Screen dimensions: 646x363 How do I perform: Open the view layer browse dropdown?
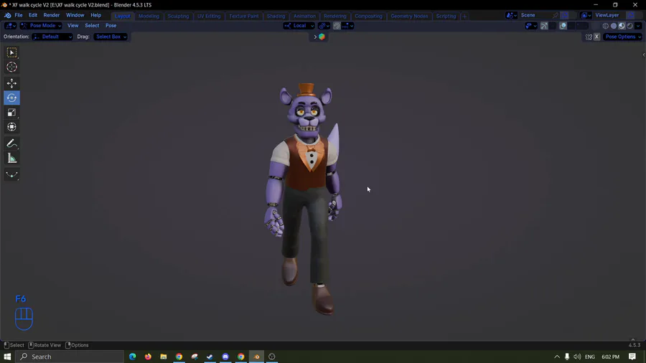586,15
